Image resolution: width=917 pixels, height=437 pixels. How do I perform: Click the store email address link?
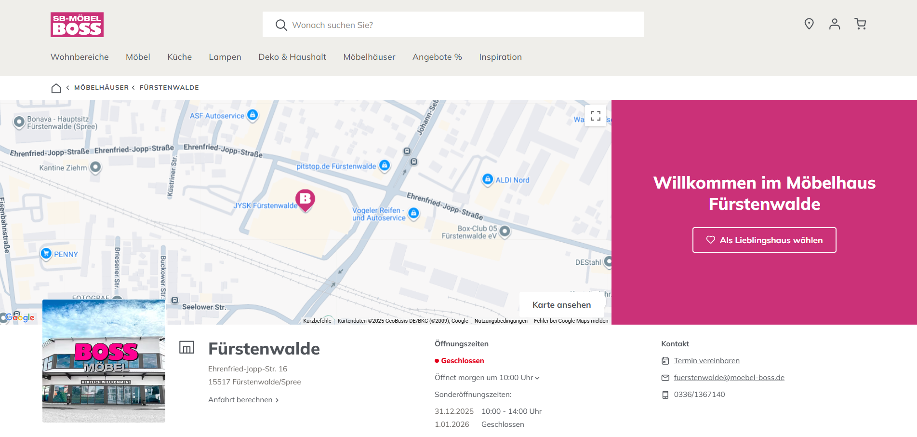pos(729,378)
